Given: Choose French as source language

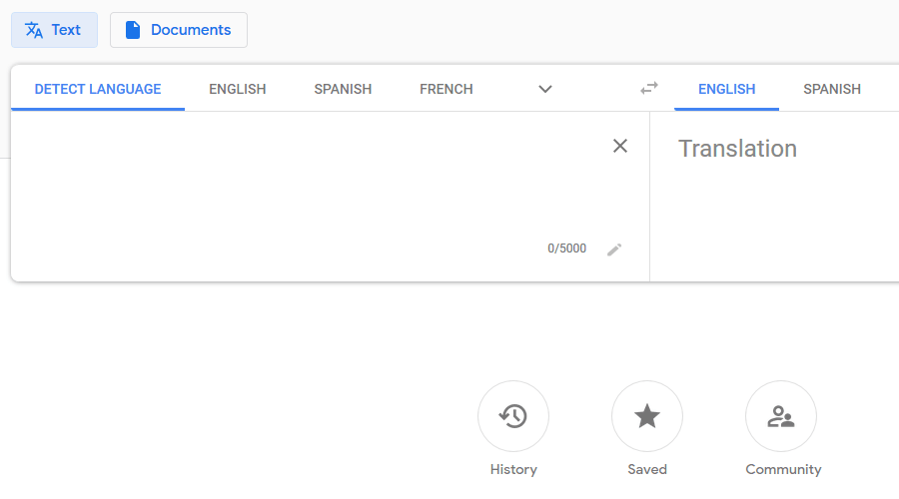Looking at the screenshot, I should (x=447, y=89).
